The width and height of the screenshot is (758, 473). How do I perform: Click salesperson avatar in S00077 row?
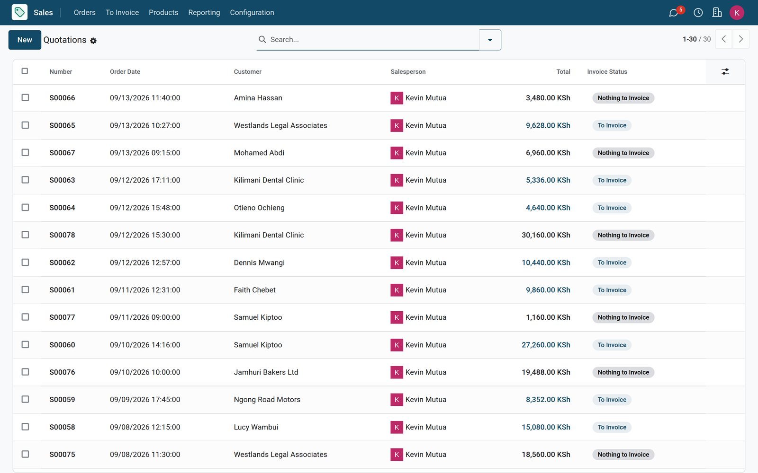(397, 317)
